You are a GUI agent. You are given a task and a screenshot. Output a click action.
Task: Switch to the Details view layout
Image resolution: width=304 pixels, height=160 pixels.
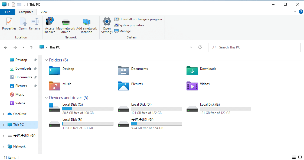(294, 157)
